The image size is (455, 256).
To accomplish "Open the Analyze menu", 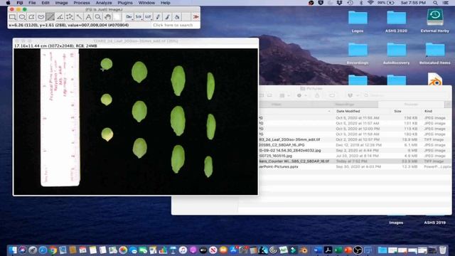I will pos(104,3).
